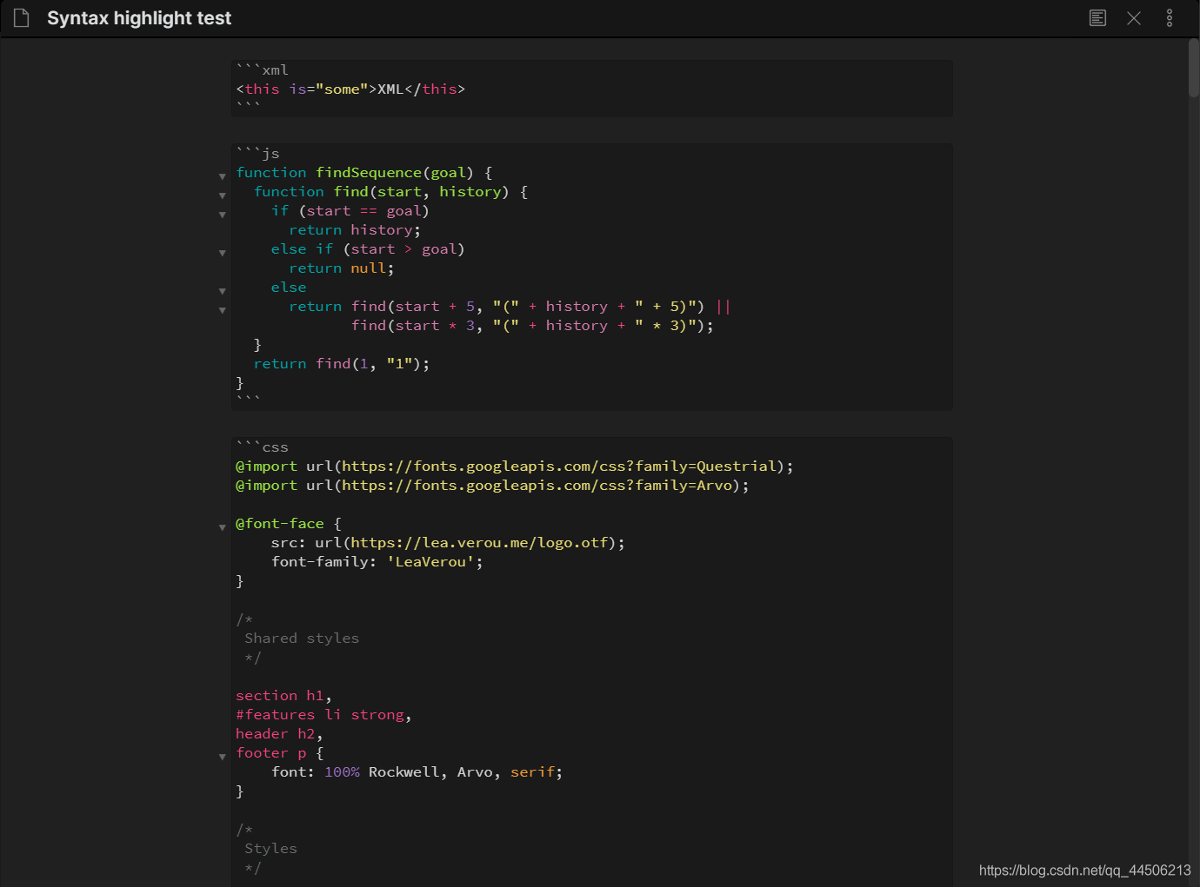
Task: Close the Syntax highlight test pane
Action: 1134,18
